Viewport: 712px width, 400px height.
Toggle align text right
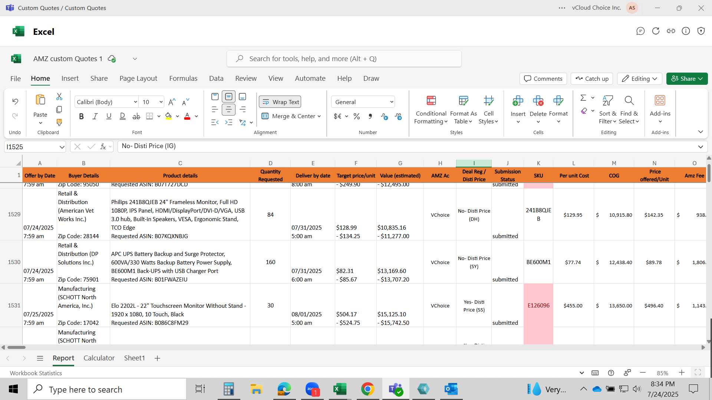click(243, 110)
